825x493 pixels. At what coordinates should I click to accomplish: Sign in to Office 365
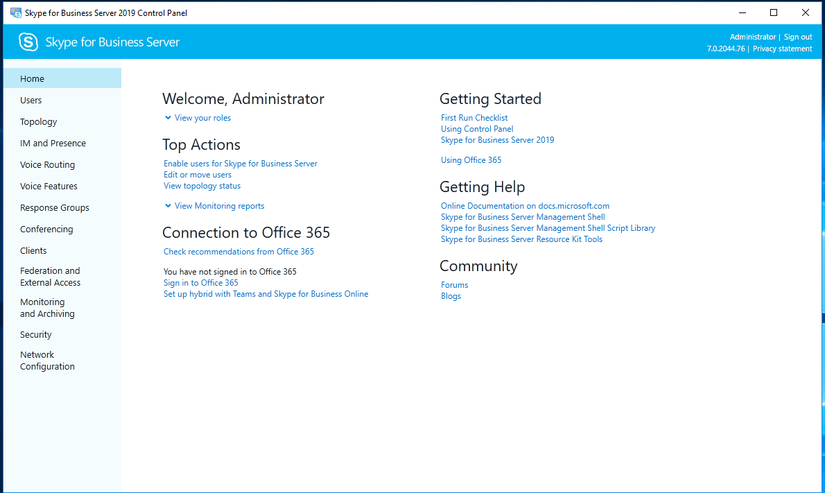tap(200, 282)
